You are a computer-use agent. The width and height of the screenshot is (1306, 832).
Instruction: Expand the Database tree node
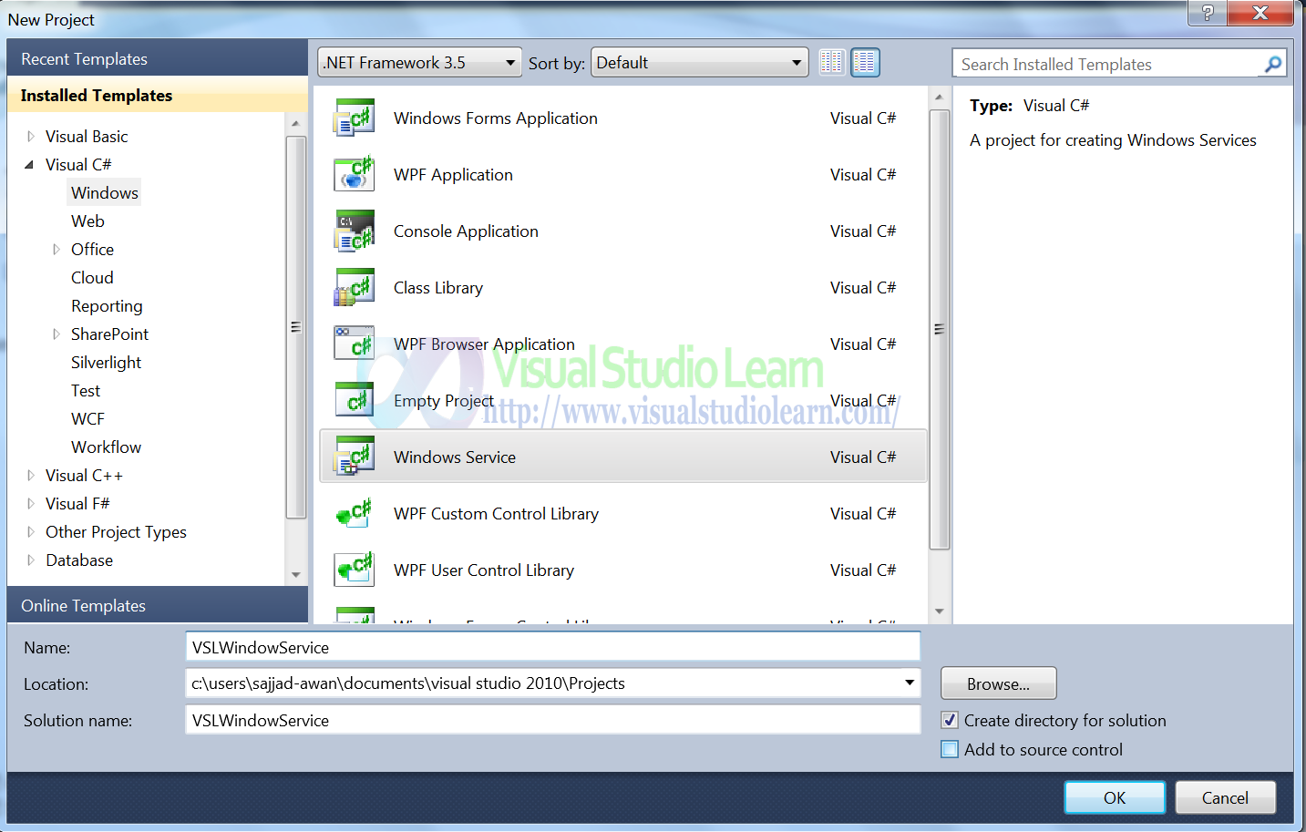click(31, 560)
